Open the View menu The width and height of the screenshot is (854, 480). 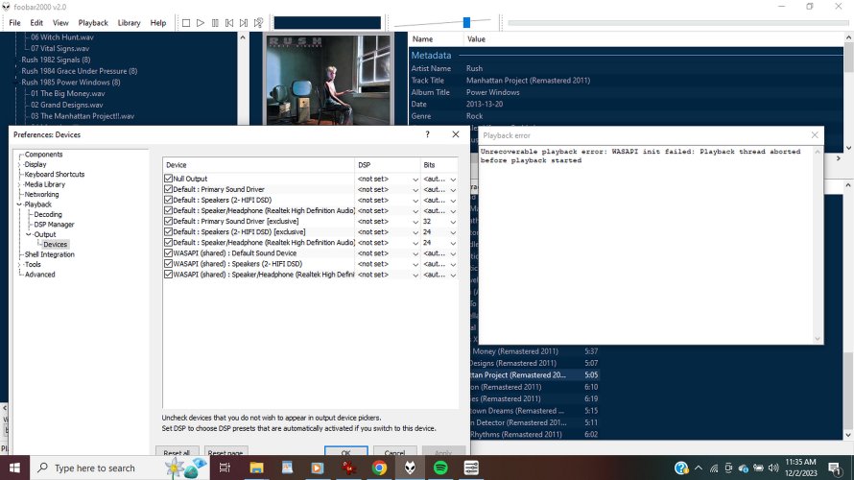[60, 23]
